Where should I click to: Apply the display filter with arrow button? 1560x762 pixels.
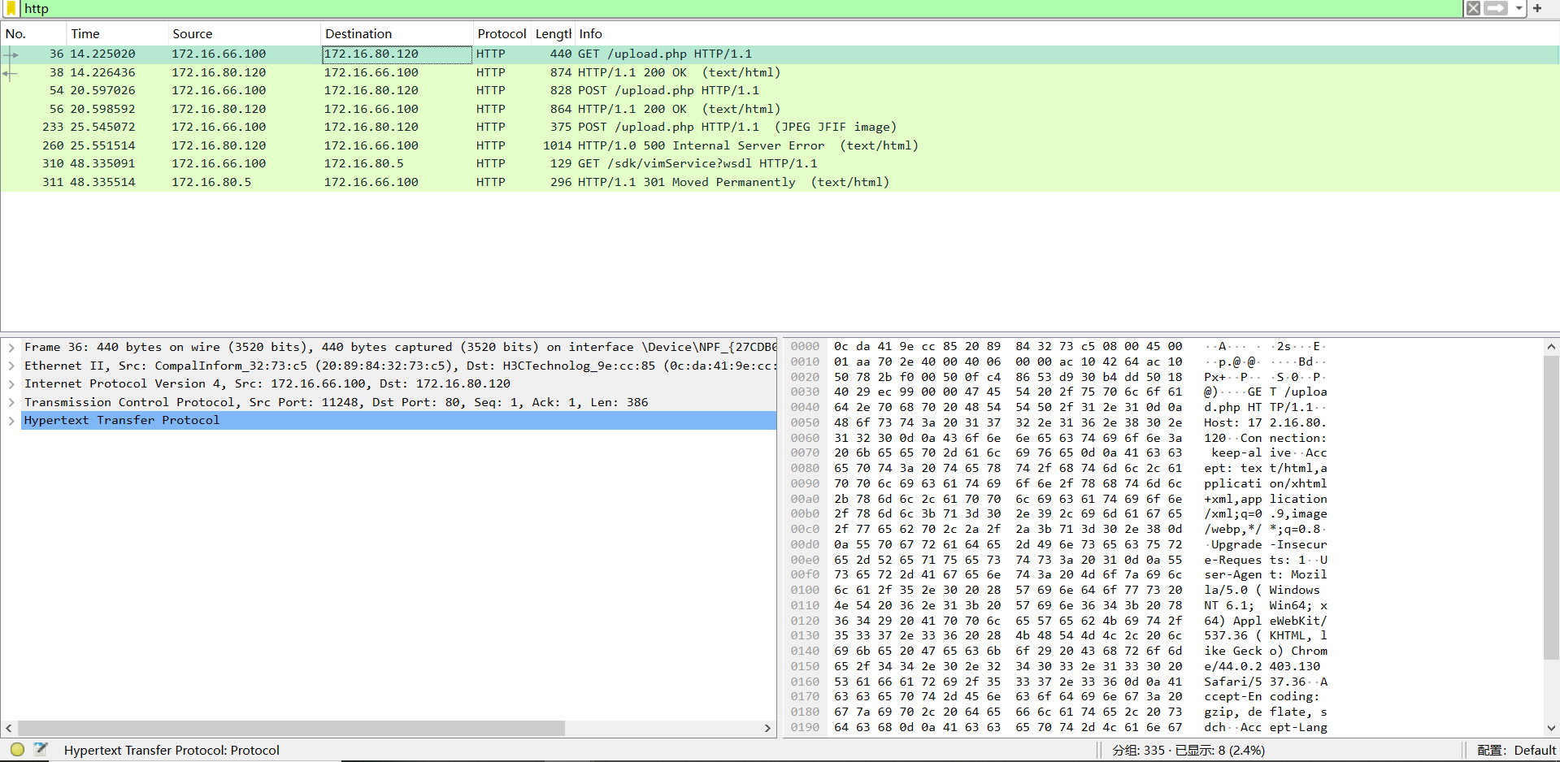coord(1496,8)
